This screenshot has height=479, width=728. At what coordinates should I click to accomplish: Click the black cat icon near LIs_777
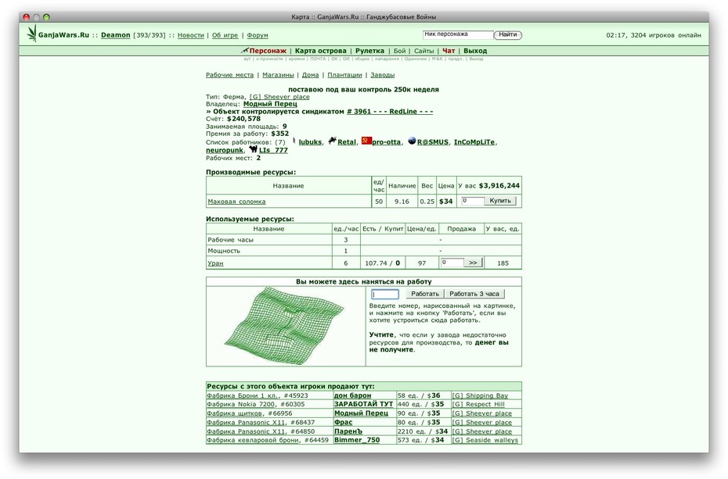coord(253,149)
